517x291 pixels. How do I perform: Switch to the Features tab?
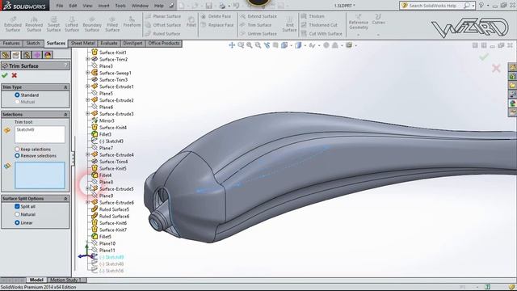point(11,44)
